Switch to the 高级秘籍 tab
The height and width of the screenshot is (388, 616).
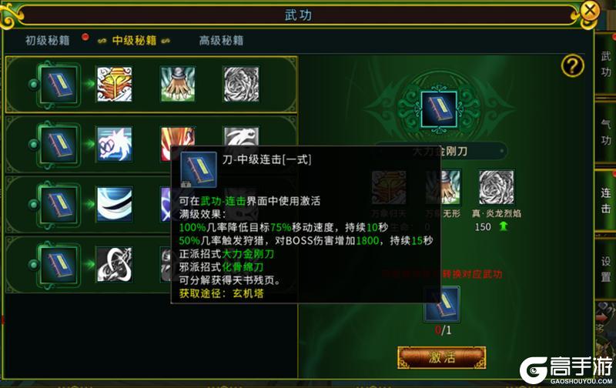pyautogui.click(x=221, y=41)
